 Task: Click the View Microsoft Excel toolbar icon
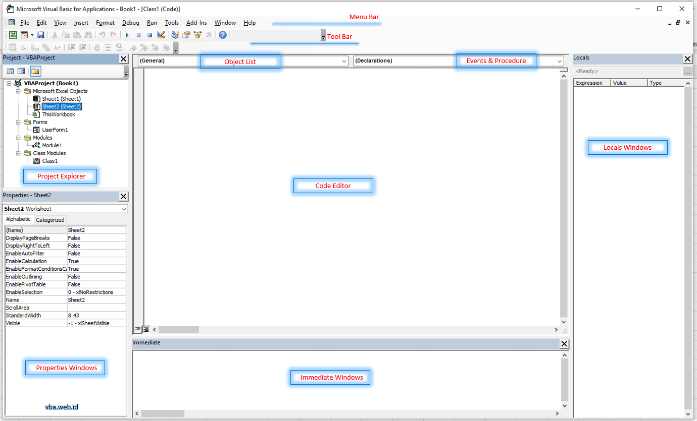(x=13, y=35)
